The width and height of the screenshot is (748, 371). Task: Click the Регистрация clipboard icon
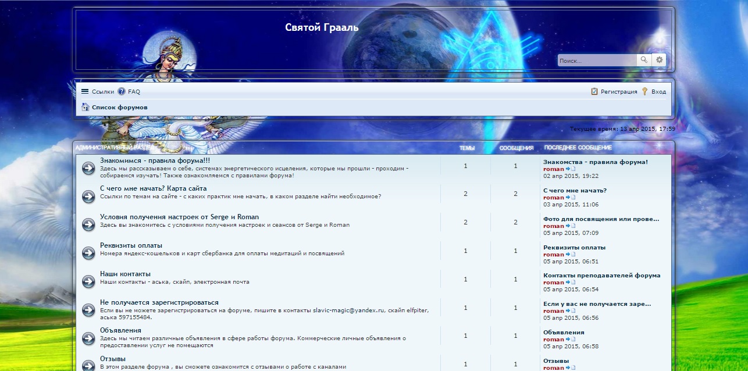594,91
